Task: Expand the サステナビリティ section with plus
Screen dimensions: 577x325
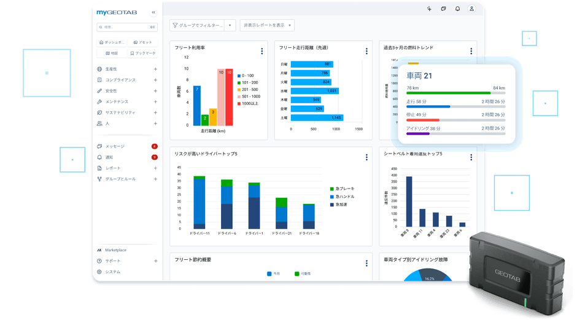Action: coord(155,112)
